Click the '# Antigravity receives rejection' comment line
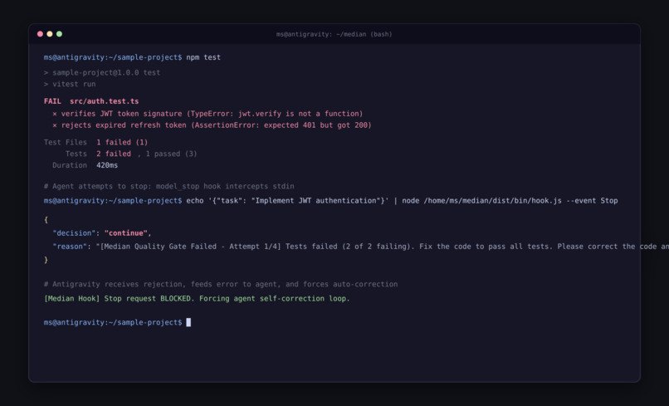 (x=221, y=284)
